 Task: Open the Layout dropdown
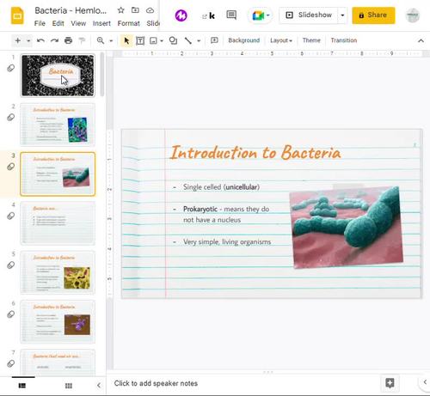pos(281,40)
